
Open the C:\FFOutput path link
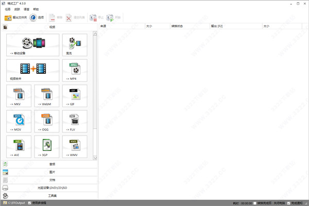pos(17,203)
